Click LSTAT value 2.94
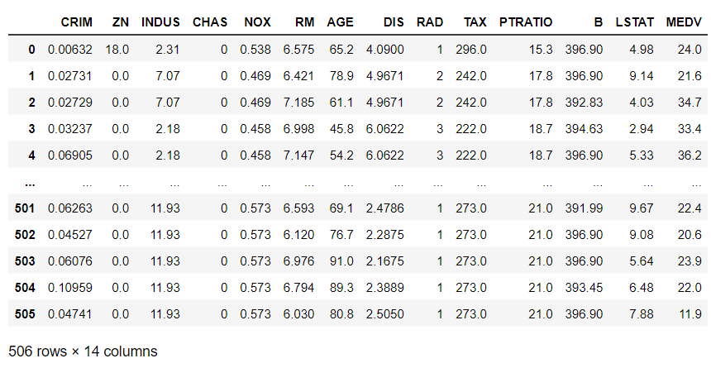This screenshot has height=368, width=711. [x=642, y=129]
